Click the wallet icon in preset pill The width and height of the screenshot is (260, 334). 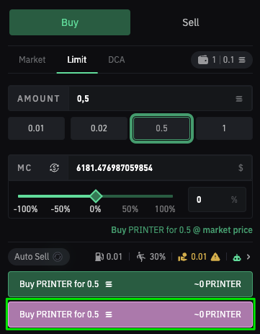(x=203, y=60)
